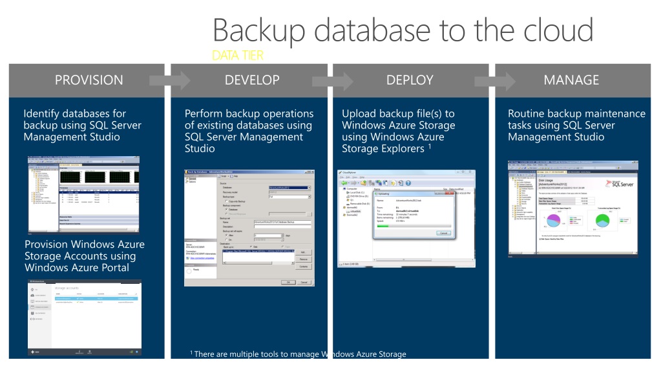This screenshot has height=371, width=661.
Task: Click the days spinner in backup expiry
Action: [x=282, y=236]
